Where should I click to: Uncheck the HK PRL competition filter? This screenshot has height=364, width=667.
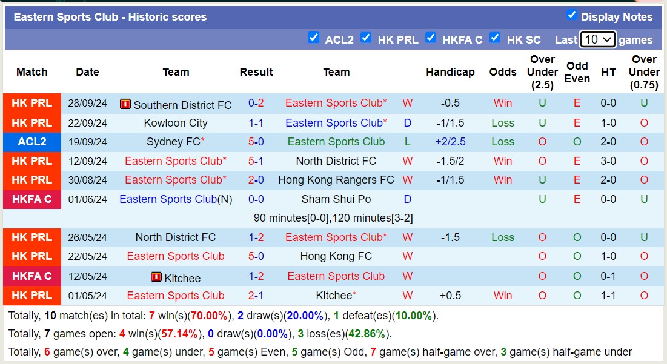click(x=366, y=38)
